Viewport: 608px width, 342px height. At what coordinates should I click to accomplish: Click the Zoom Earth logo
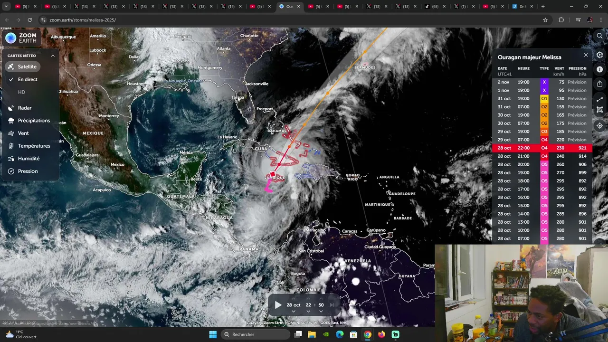(21, 38)
